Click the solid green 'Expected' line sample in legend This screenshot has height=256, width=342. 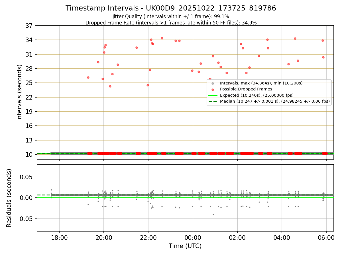pyautogui.click(x=213, y=95)
